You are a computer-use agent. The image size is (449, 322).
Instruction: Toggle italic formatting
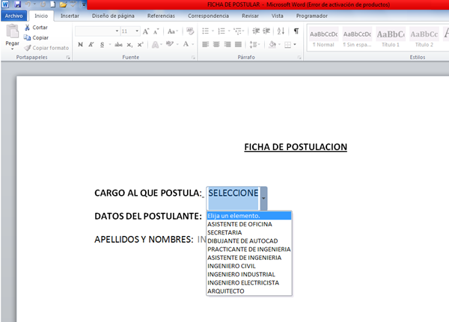(91, 45)
